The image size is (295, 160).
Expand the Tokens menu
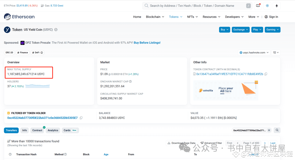[176, 17]
